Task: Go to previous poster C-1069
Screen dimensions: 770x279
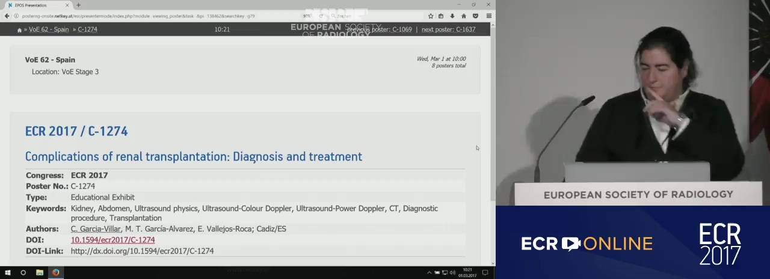Action: pyautogui.click(x=379, y=29)
